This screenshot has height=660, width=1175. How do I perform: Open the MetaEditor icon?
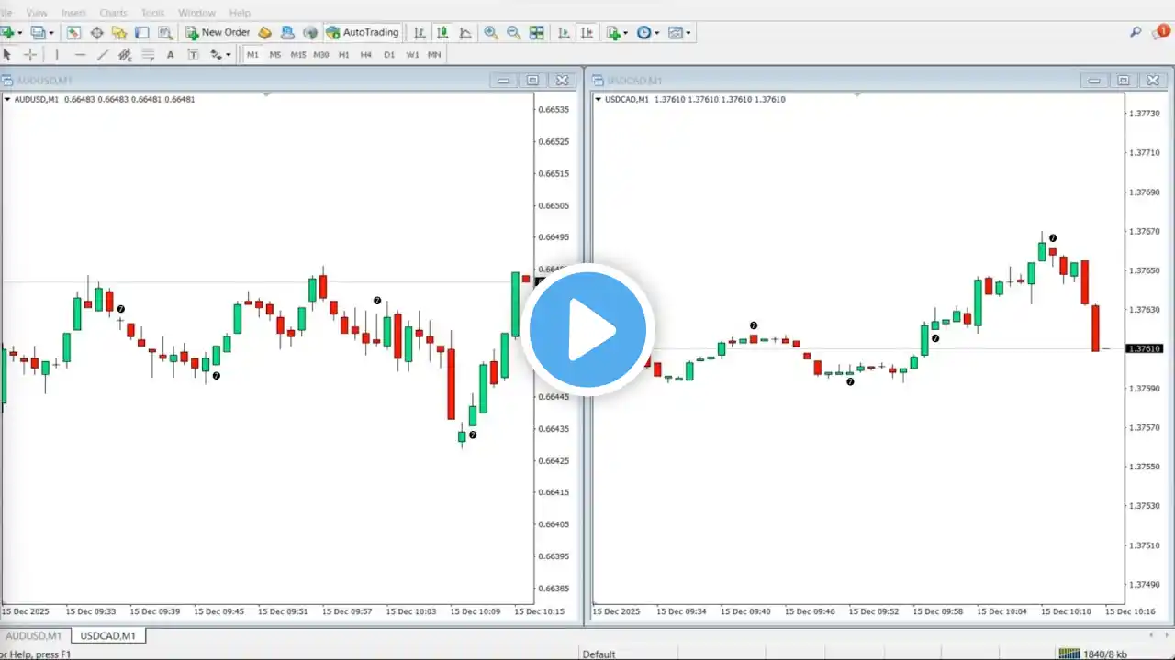tap(265, 32)
